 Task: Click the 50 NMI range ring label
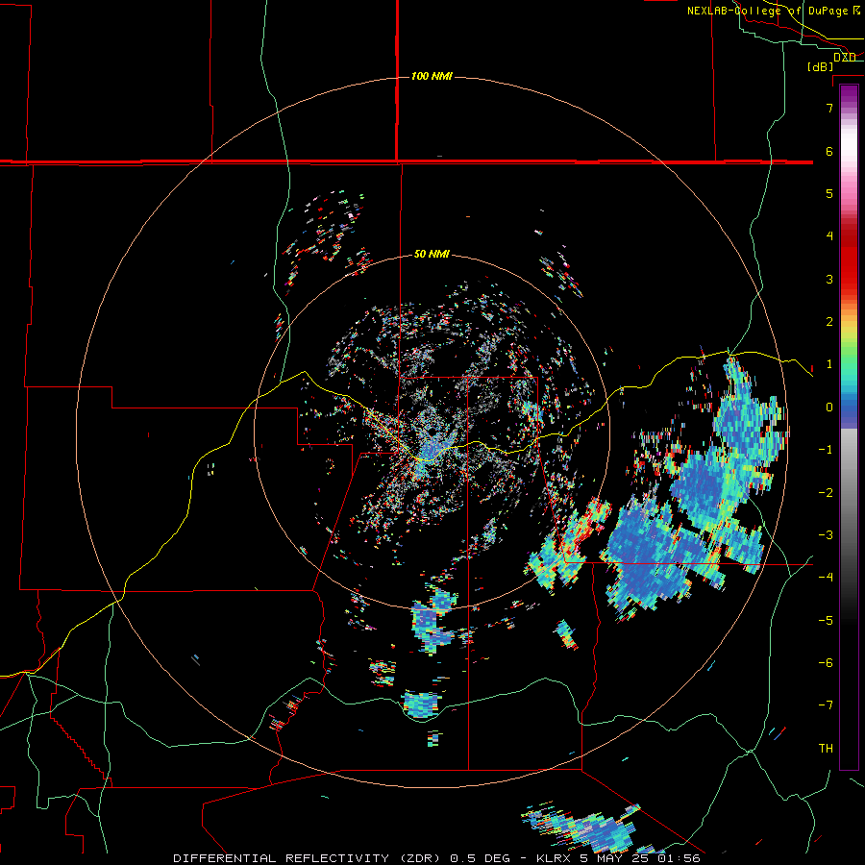pos(432,255)
